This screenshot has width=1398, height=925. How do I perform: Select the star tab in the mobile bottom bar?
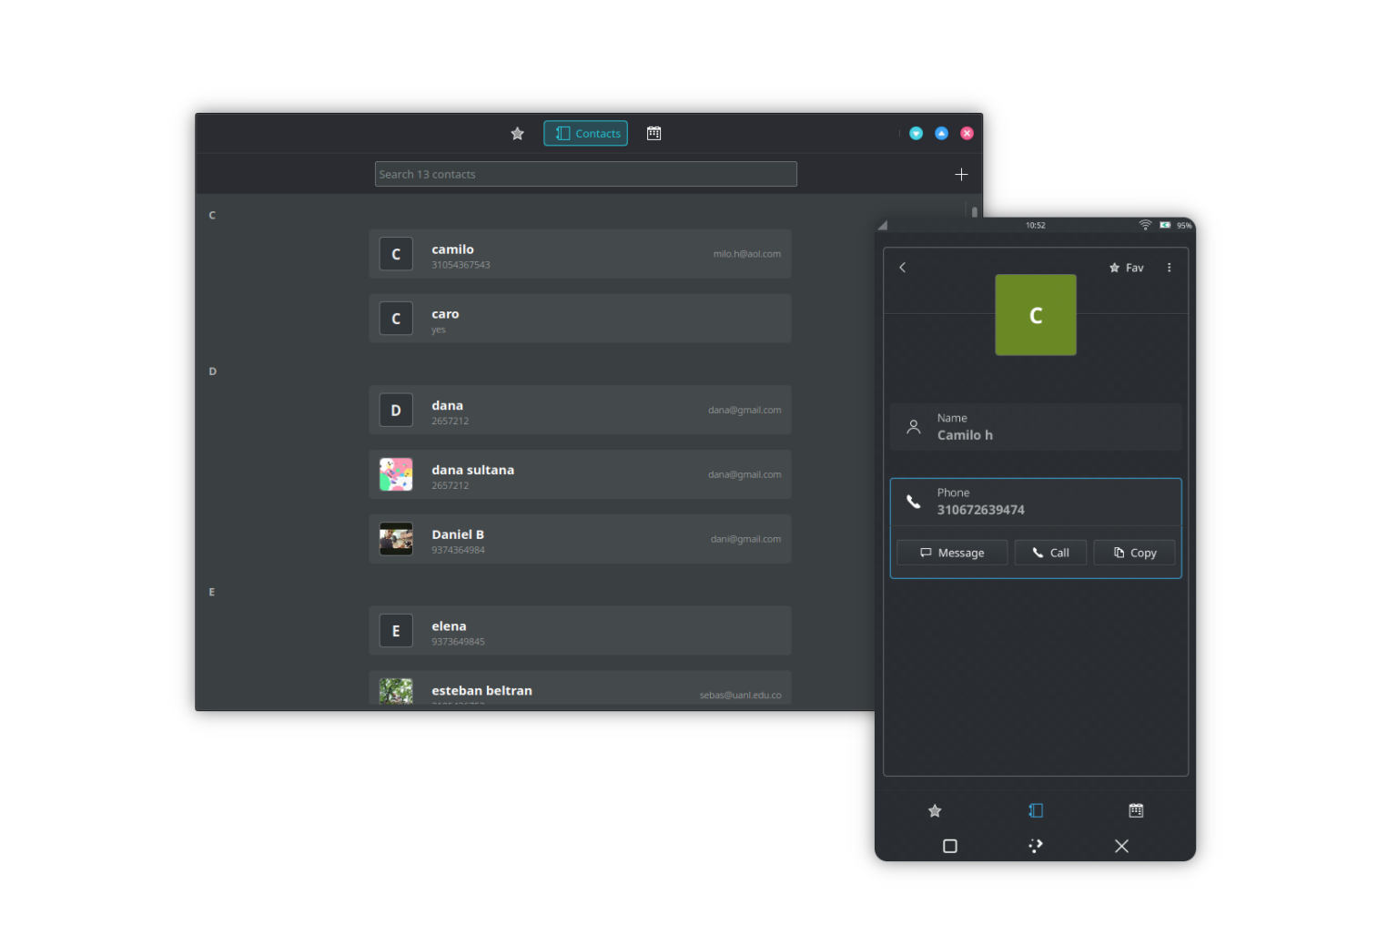click(935, 810)
